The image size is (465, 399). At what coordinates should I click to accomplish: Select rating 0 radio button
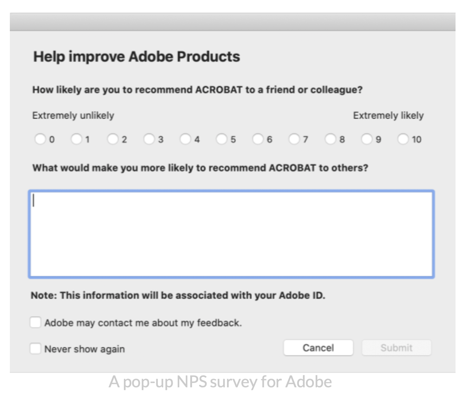[40, 139]
